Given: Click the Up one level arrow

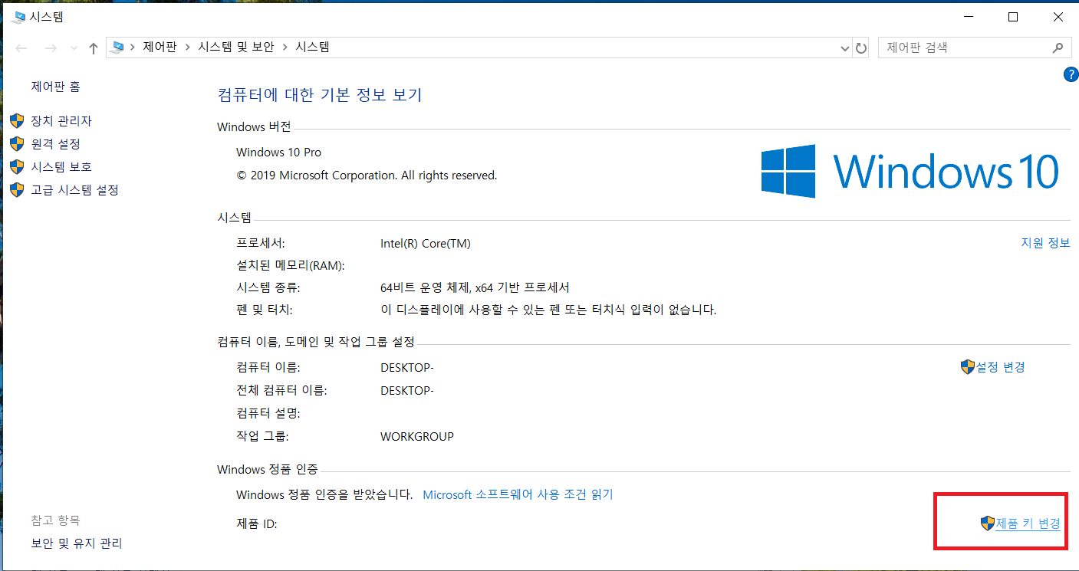Looking at the screenshot, I should pos(94,48).
